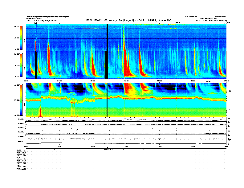The width and height of the screenshot is (244, 188).
Task: Click the Cal marker label above RAD2
Action: click(x=35, y=23)
